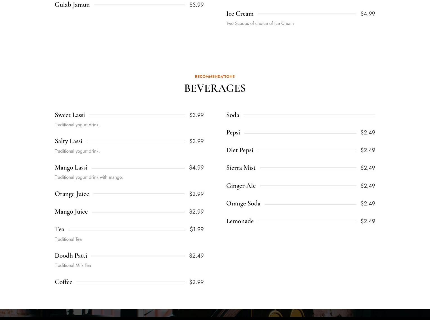Viewport: 430px width, 320px height.
Task: Click the Gulab Jamun $3.99 price
Action: pyautogui.click(x=196, y=5)
